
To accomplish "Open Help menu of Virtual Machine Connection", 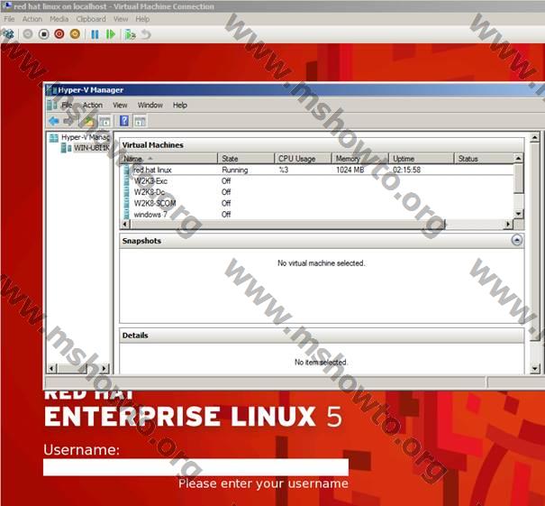I will (x=142, y=19).
